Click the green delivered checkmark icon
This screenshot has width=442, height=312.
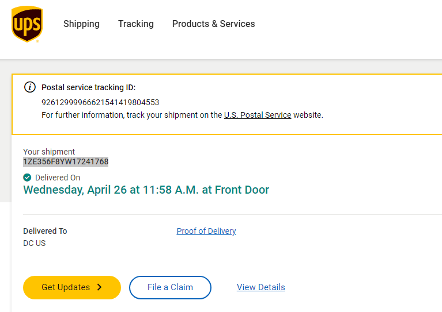(x=27, y=178)
